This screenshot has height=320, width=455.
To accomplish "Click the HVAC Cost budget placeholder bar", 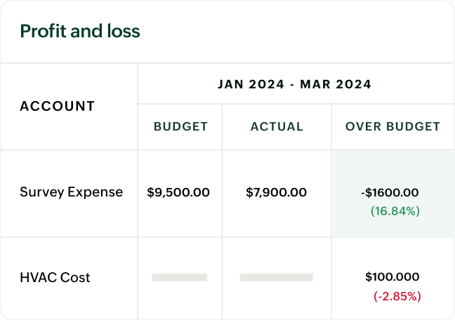I will 179,277.
